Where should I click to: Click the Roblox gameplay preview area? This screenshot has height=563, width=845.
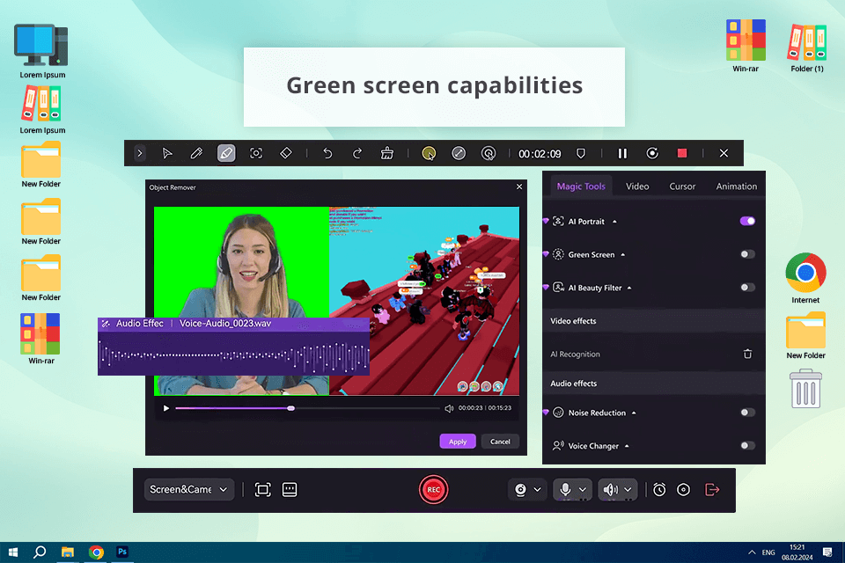(x=424, y=301)
